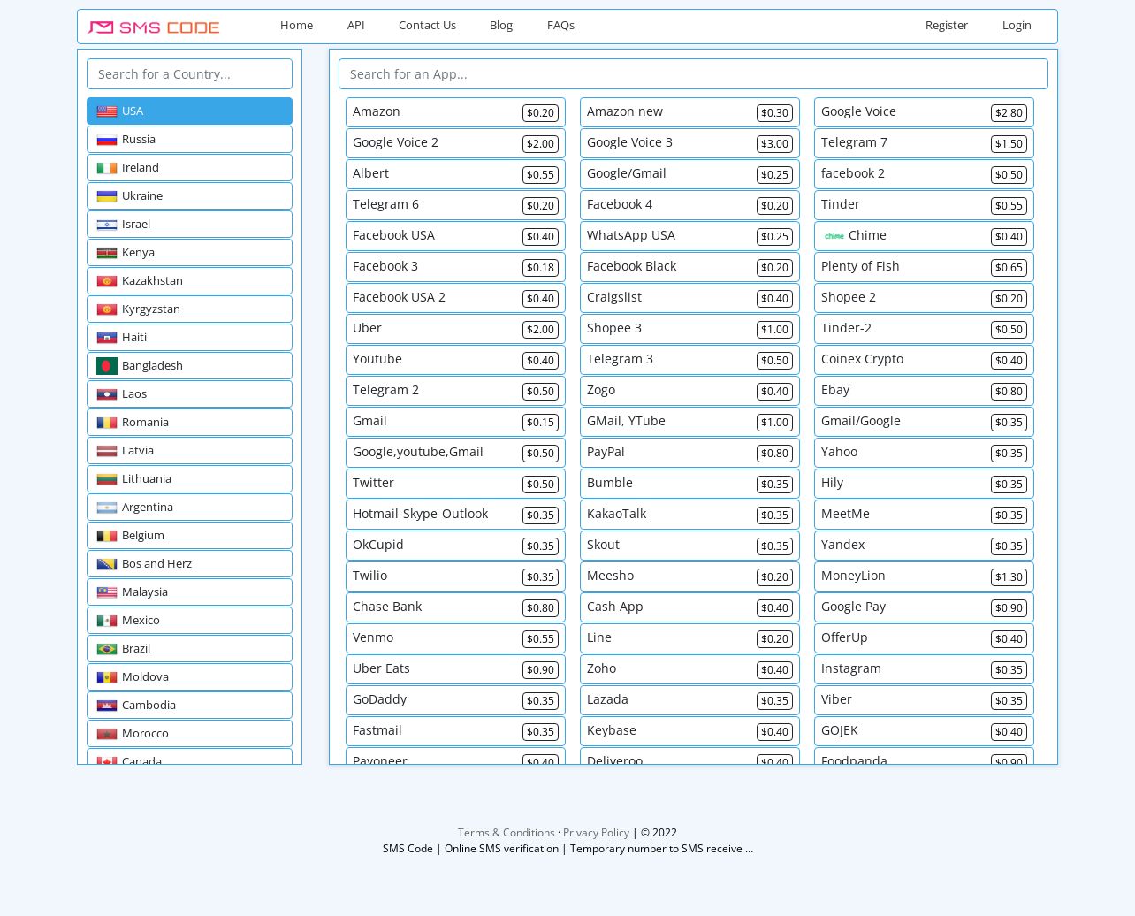Viewport: 1135px width, 916px height.
Task: Select the Tinder service row
Action: (x=924, y=205)
